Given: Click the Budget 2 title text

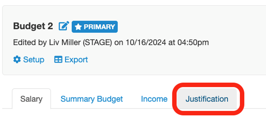Looking at the screenshot, I should click(x=33, y=26).
